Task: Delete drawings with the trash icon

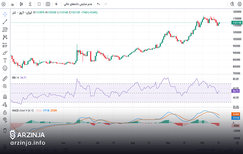Action: [5, 130]
